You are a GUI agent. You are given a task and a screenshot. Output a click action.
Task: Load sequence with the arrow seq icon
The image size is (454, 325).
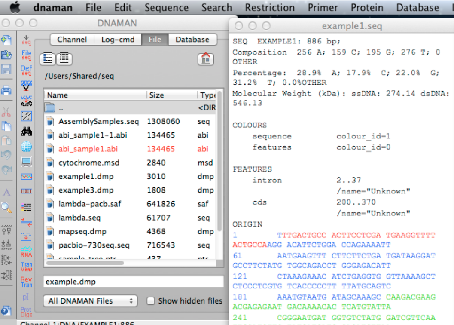click(x=26, y=40)
